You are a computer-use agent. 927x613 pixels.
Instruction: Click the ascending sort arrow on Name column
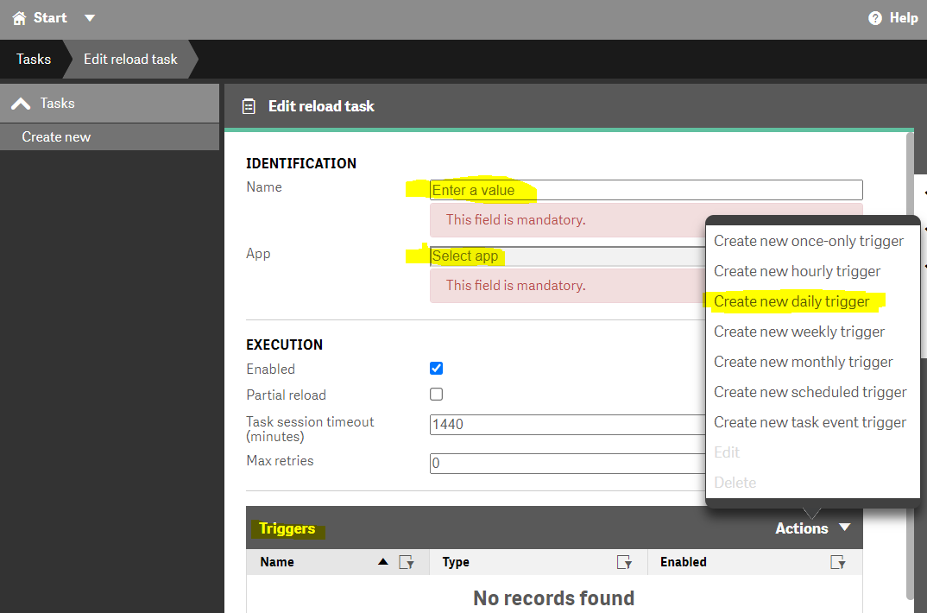382,562
